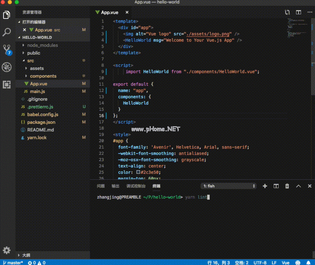Open the Explorer view in activity bar
Viewport: 315px width, 265px height.
click(7, 15)
